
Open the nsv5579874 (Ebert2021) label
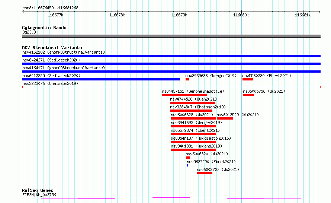pos(195,130)
